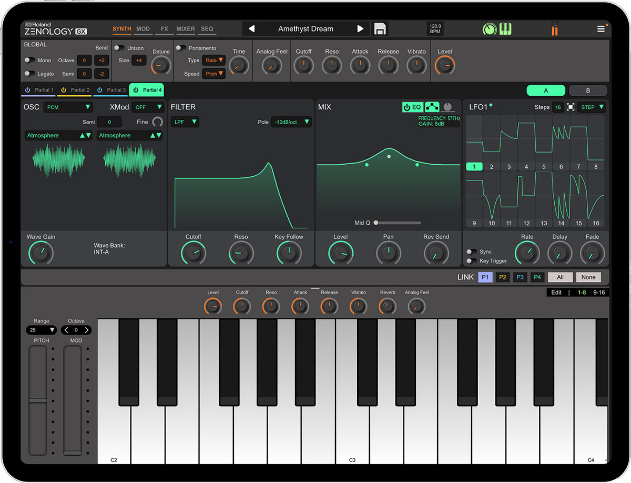This screenshot has height=483, width=631.
Task: Click the Edit button above keyboard
Action: click(x=556, y=293)
